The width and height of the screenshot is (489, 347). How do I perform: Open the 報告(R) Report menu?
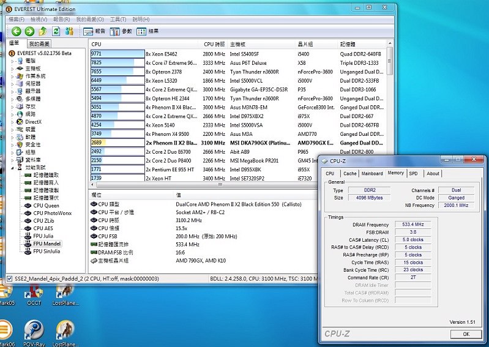(61, 20)
